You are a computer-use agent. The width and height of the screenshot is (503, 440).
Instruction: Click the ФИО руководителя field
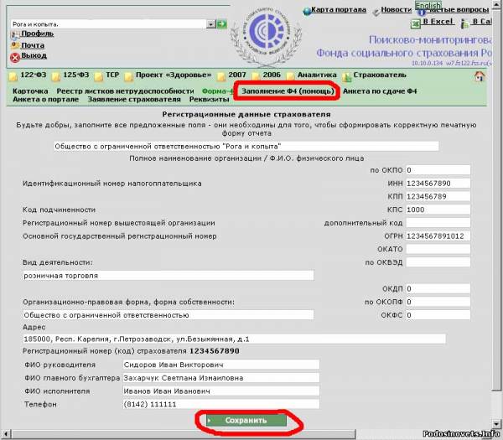point(221,365)
